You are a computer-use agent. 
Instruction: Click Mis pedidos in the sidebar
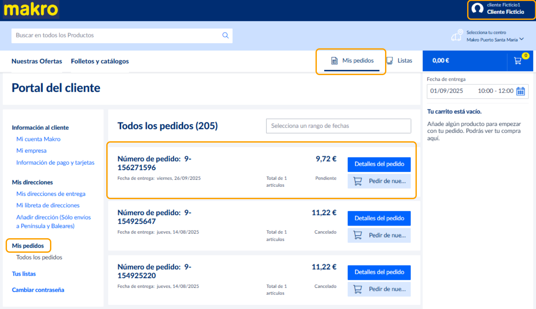point(28,246)
